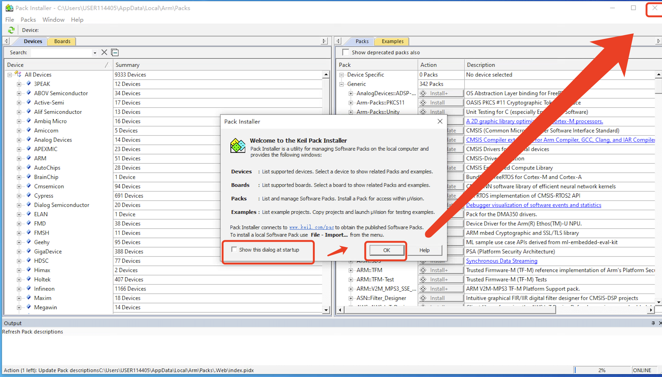Click Install icon for ASN::Filter_Designer
662x377 pixels.
click(423, 298)
